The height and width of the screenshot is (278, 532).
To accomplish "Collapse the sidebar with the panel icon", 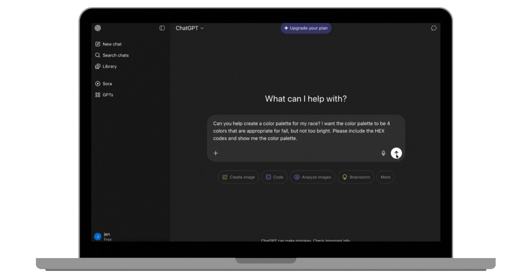I will (x=162, y=28).
